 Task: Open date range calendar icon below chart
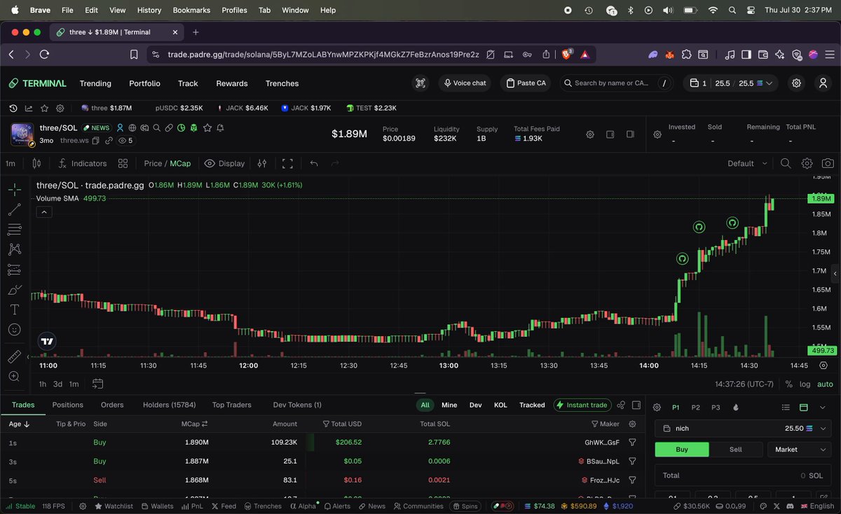coord(97,384)
